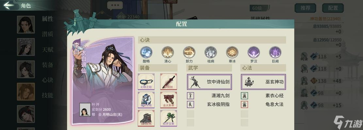The width and height of the screenshot is (363, 130).
Task: Switch to the 天赋 tab
Action: click(x=47, y=49)
